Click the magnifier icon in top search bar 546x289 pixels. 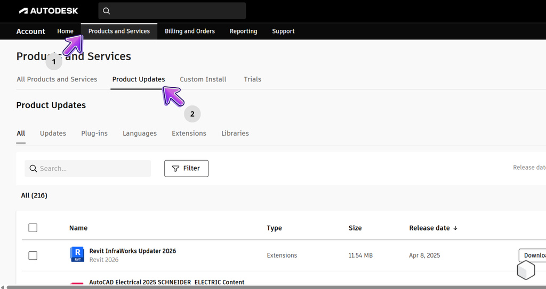(x=107, y=11)
